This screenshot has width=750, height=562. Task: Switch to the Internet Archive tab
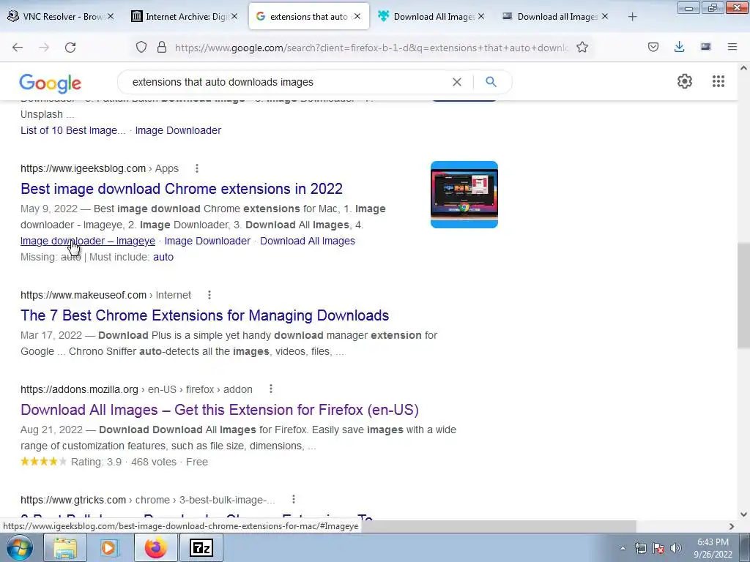click(x=184, y=16)
